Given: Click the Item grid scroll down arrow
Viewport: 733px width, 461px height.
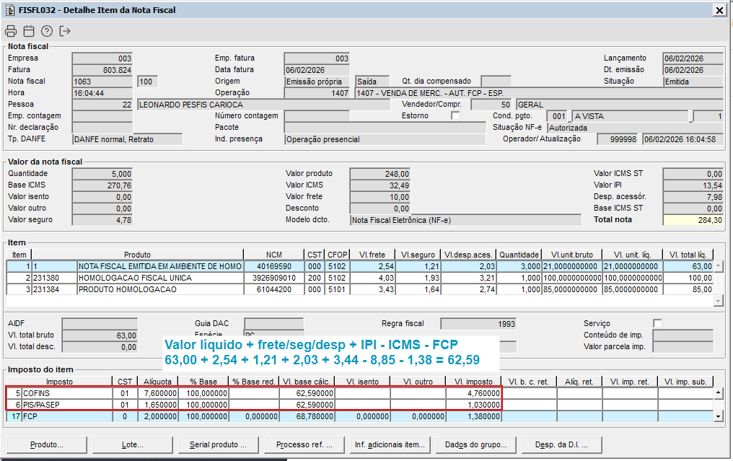Looking at the screenshot, I should pos(718,300).
